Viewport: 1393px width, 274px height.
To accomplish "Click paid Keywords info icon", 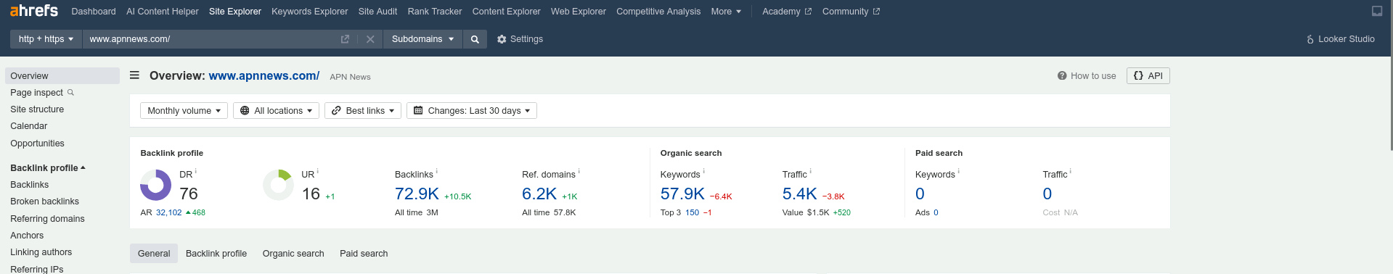I will pos(958,171).
